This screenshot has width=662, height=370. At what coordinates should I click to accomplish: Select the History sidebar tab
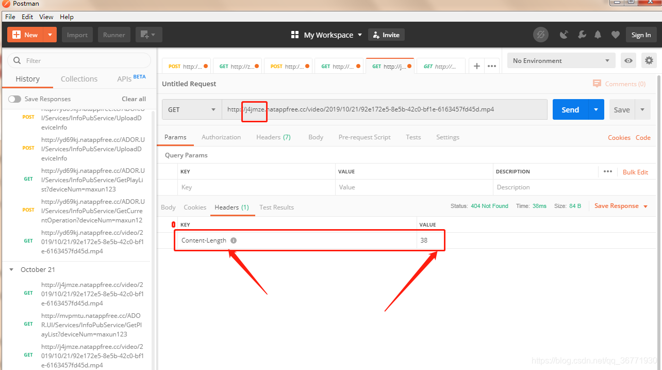(x=28, y=79)
